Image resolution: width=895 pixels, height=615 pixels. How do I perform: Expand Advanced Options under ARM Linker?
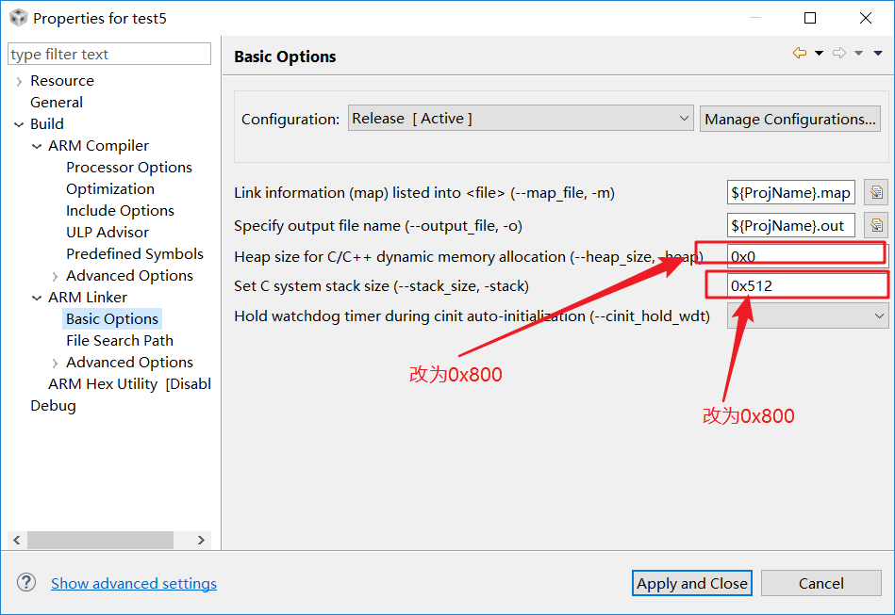pyautogui.click(x=55, y=363)
